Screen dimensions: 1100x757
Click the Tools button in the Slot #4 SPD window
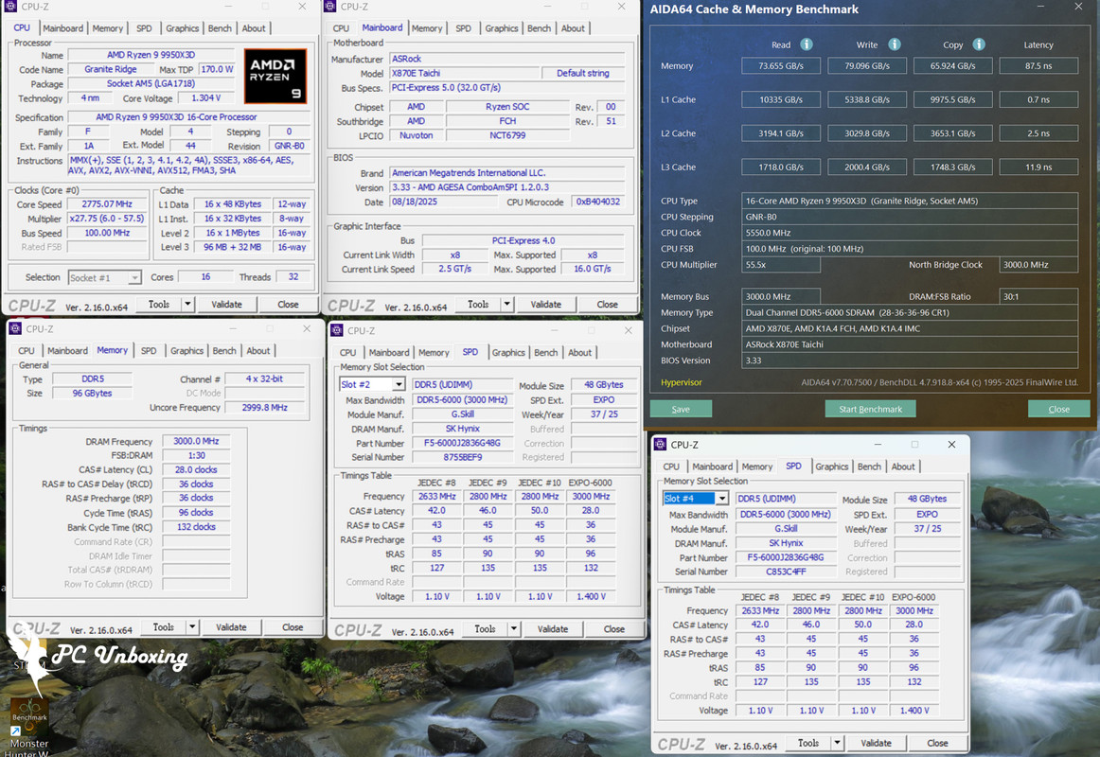808,743
